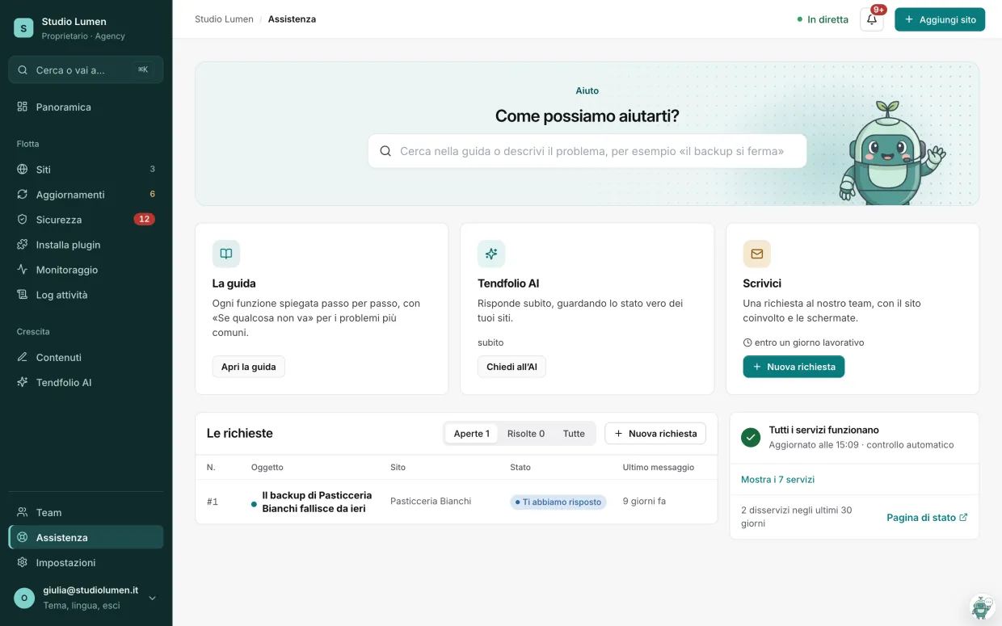Expand Mostra i 7 servizi
The image size is (1002, 626).
point(777,480)
